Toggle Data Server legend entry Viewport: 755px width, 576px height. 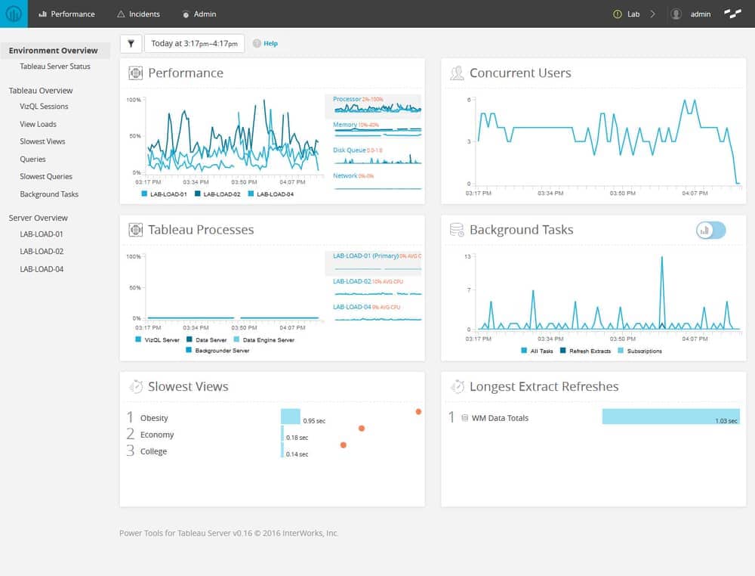[207, 340]
